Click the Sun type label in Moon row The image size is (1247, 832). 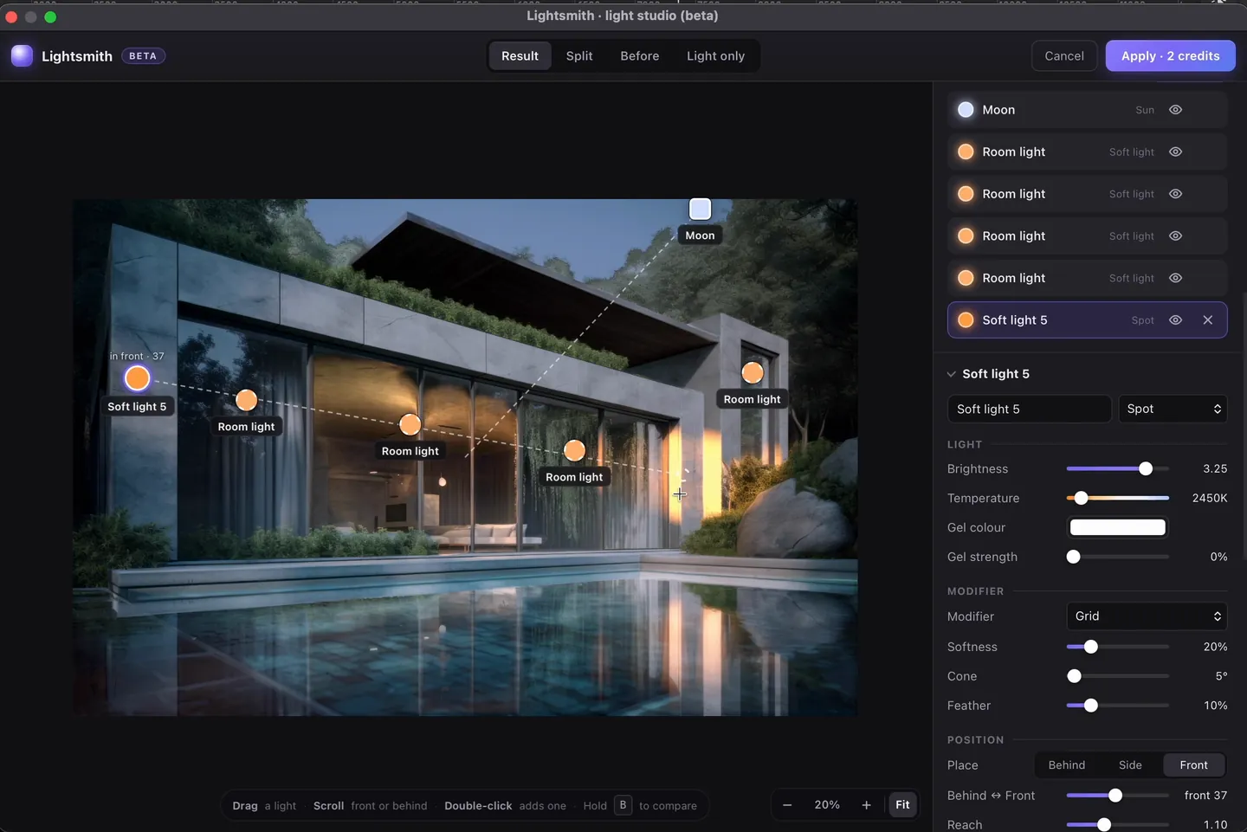[x=1145, y=110]
